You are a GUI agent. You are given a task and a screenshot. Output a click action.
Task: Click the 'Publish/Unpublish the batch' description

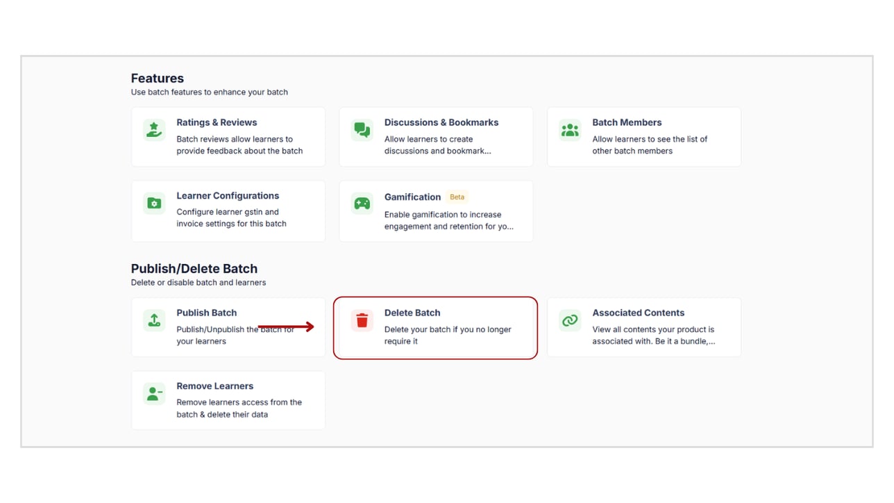[235, 336]
